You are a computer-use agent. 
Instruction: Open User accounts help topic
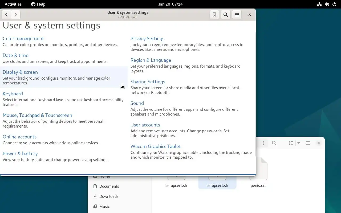145,125
